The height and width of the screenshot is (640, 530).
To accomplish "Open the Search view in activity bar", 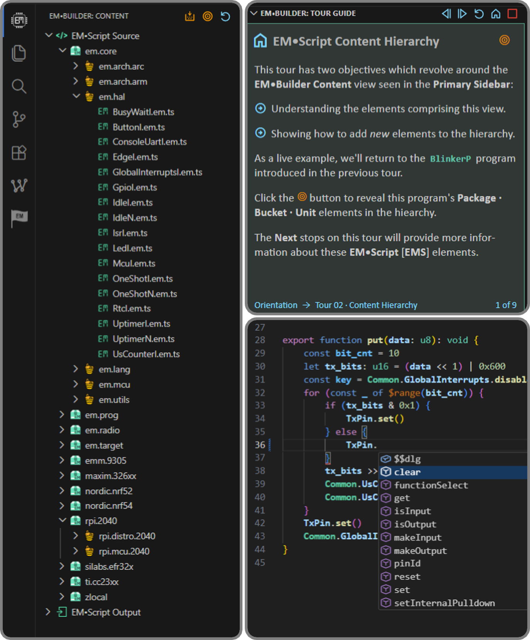I will coord(19,86).
